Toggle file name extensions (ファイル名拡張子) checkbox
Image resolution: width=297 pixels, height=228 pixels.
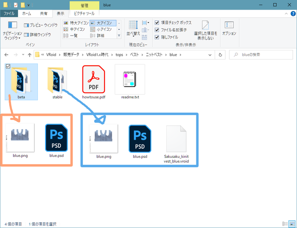tap(171, 30)
